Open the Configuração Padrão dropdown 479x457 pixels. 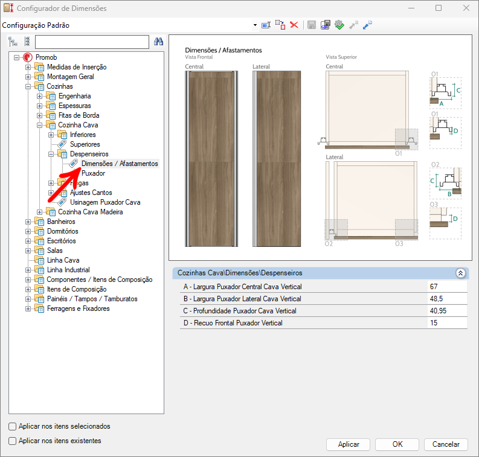(254, 25)
